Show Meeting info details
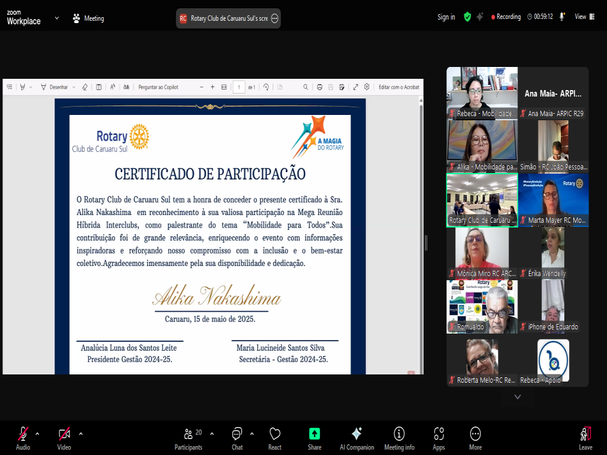The image size is (607, 455). coord(399,437)
